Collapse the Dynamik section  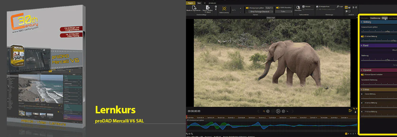pyautogui.click(x=361, y=70)
